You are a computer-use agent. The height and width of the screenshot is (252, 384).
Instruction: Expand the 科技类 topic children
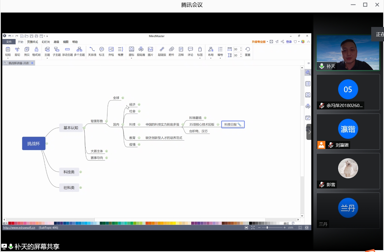coord(81,172)
